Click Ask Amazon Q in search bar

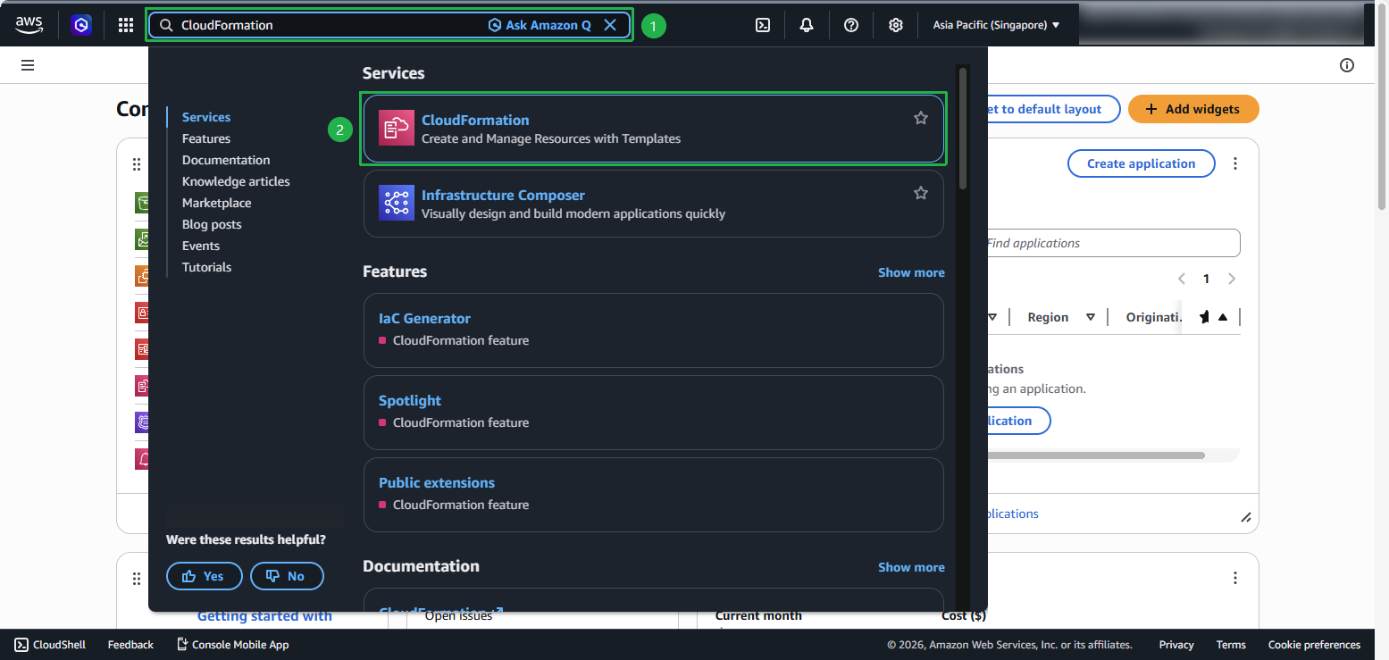coord(540,25)
